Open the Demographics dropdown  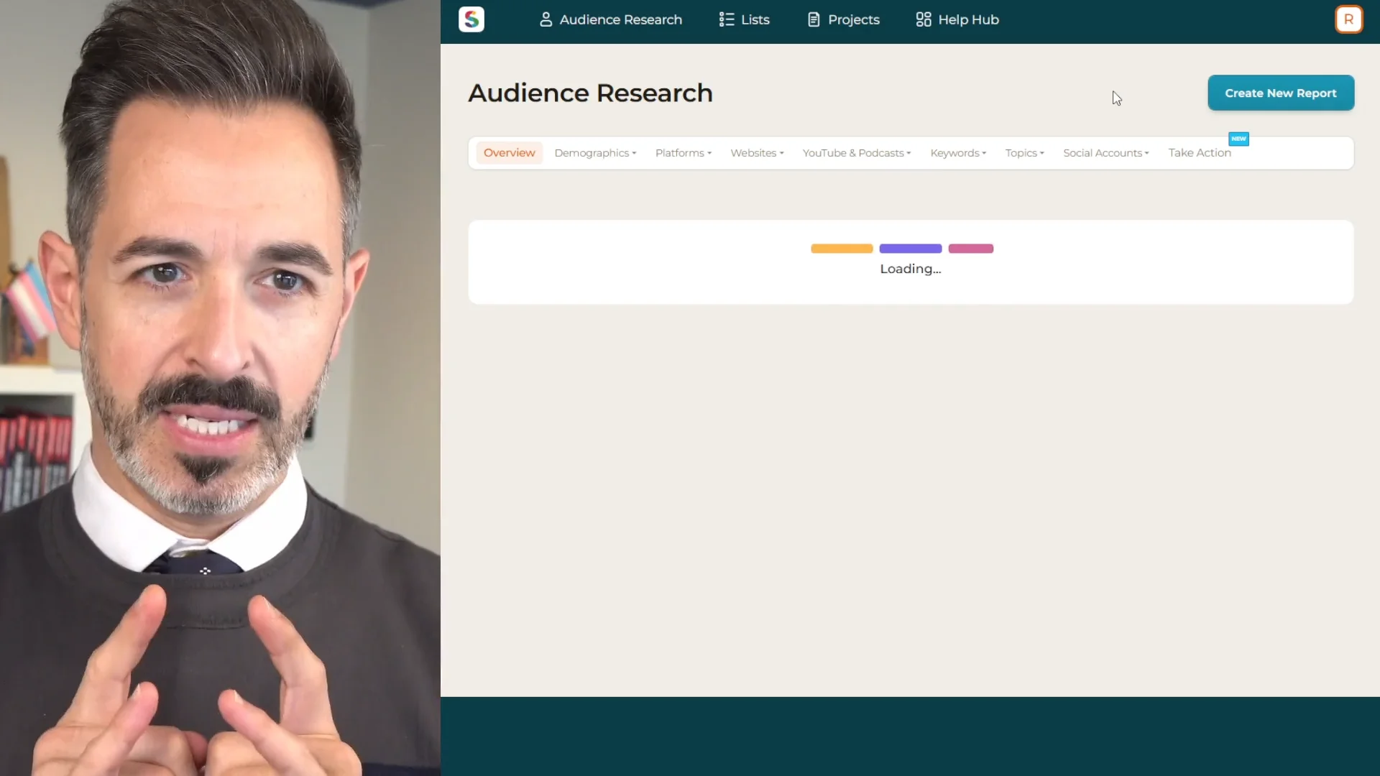594,152
